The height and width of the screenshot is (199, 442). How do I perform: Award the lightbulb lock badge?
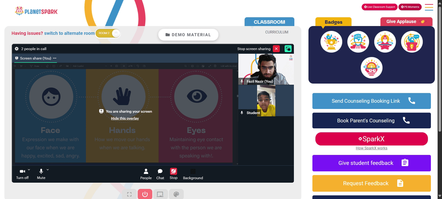click(412, 41)
